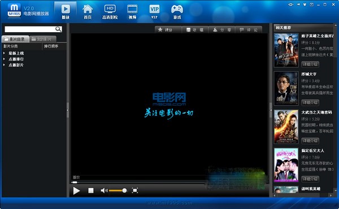This screenshot has height=209, width=339.
Task: Click the play button in player controls
Action: coord(76,190)
